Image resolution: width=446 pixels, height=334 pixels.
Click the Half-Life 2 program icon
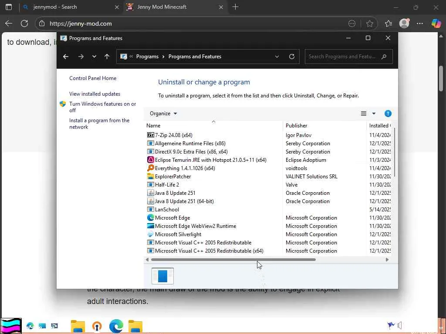pyautogui.click(x=150, y=184)
